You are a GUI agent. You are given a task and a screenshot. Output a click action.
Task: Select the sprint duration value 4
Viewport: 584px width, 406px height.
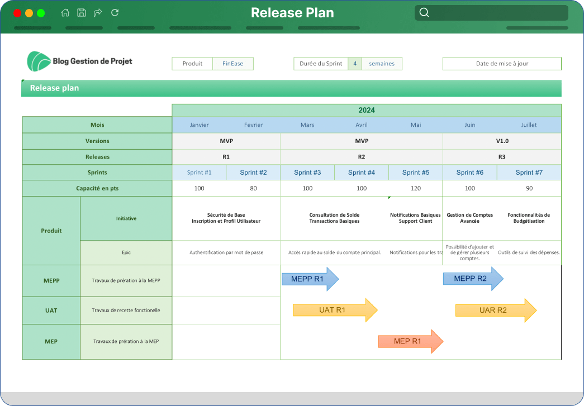[355, 64]
